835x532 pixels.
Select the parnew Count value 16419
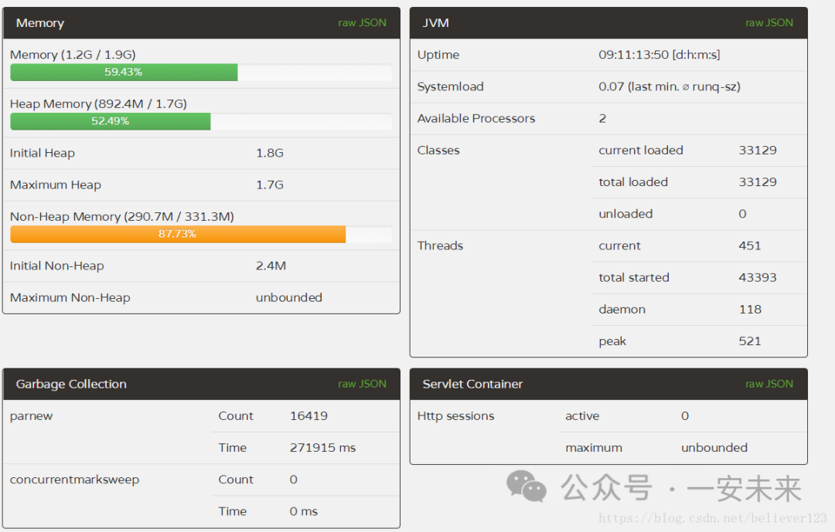(308, 416)
